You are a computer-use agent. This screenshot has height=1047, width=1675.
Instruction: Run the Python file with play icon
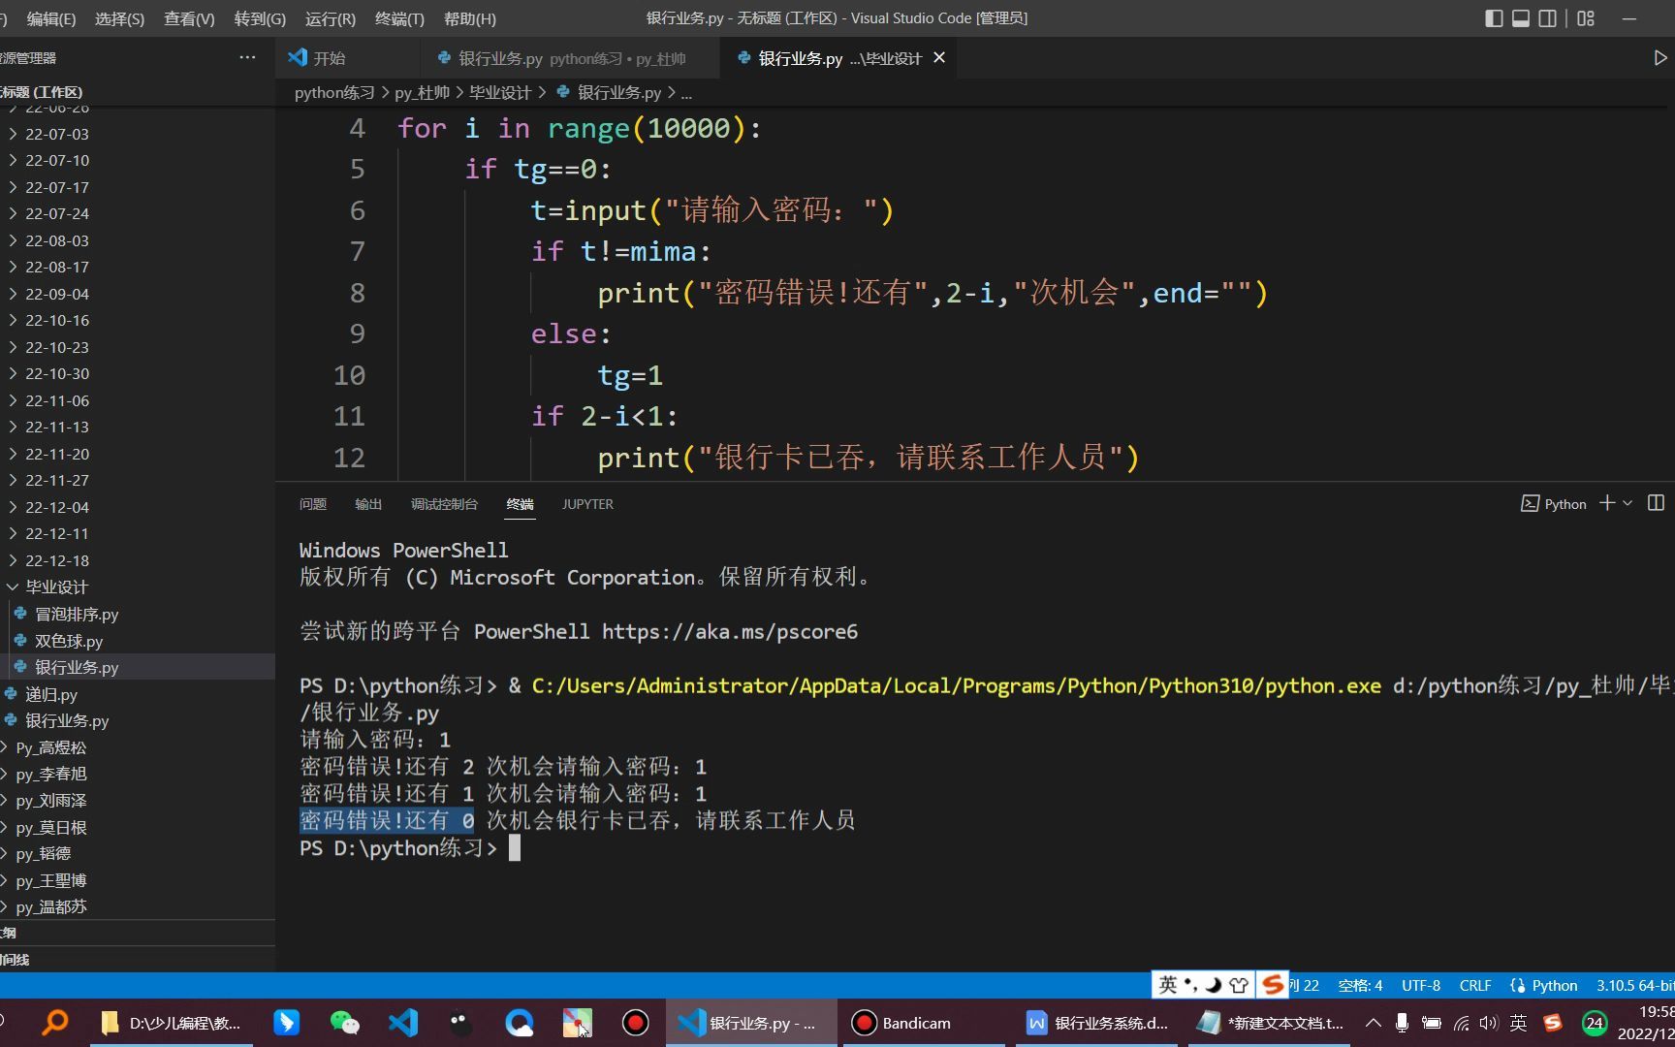point(1660,58)
